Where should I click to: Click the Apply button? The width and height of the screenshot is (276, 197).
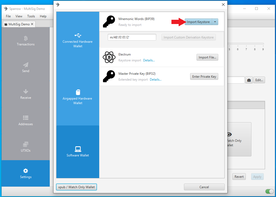pos(257,177)
